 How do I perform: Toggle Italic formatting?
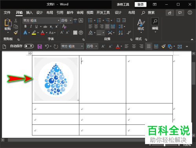click(31, 26)
